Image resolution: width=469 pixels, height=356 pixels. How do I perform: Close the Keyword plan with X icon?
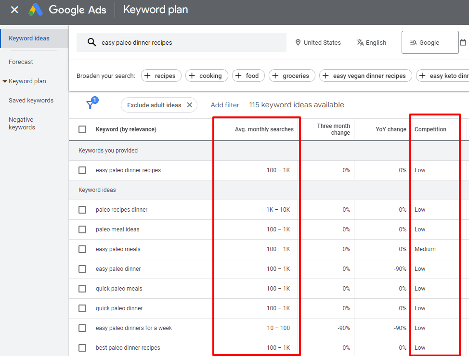[14, 10]
